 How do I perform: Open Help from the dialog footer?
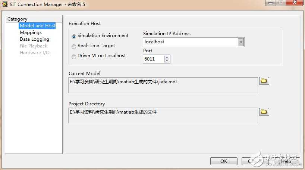286,161
